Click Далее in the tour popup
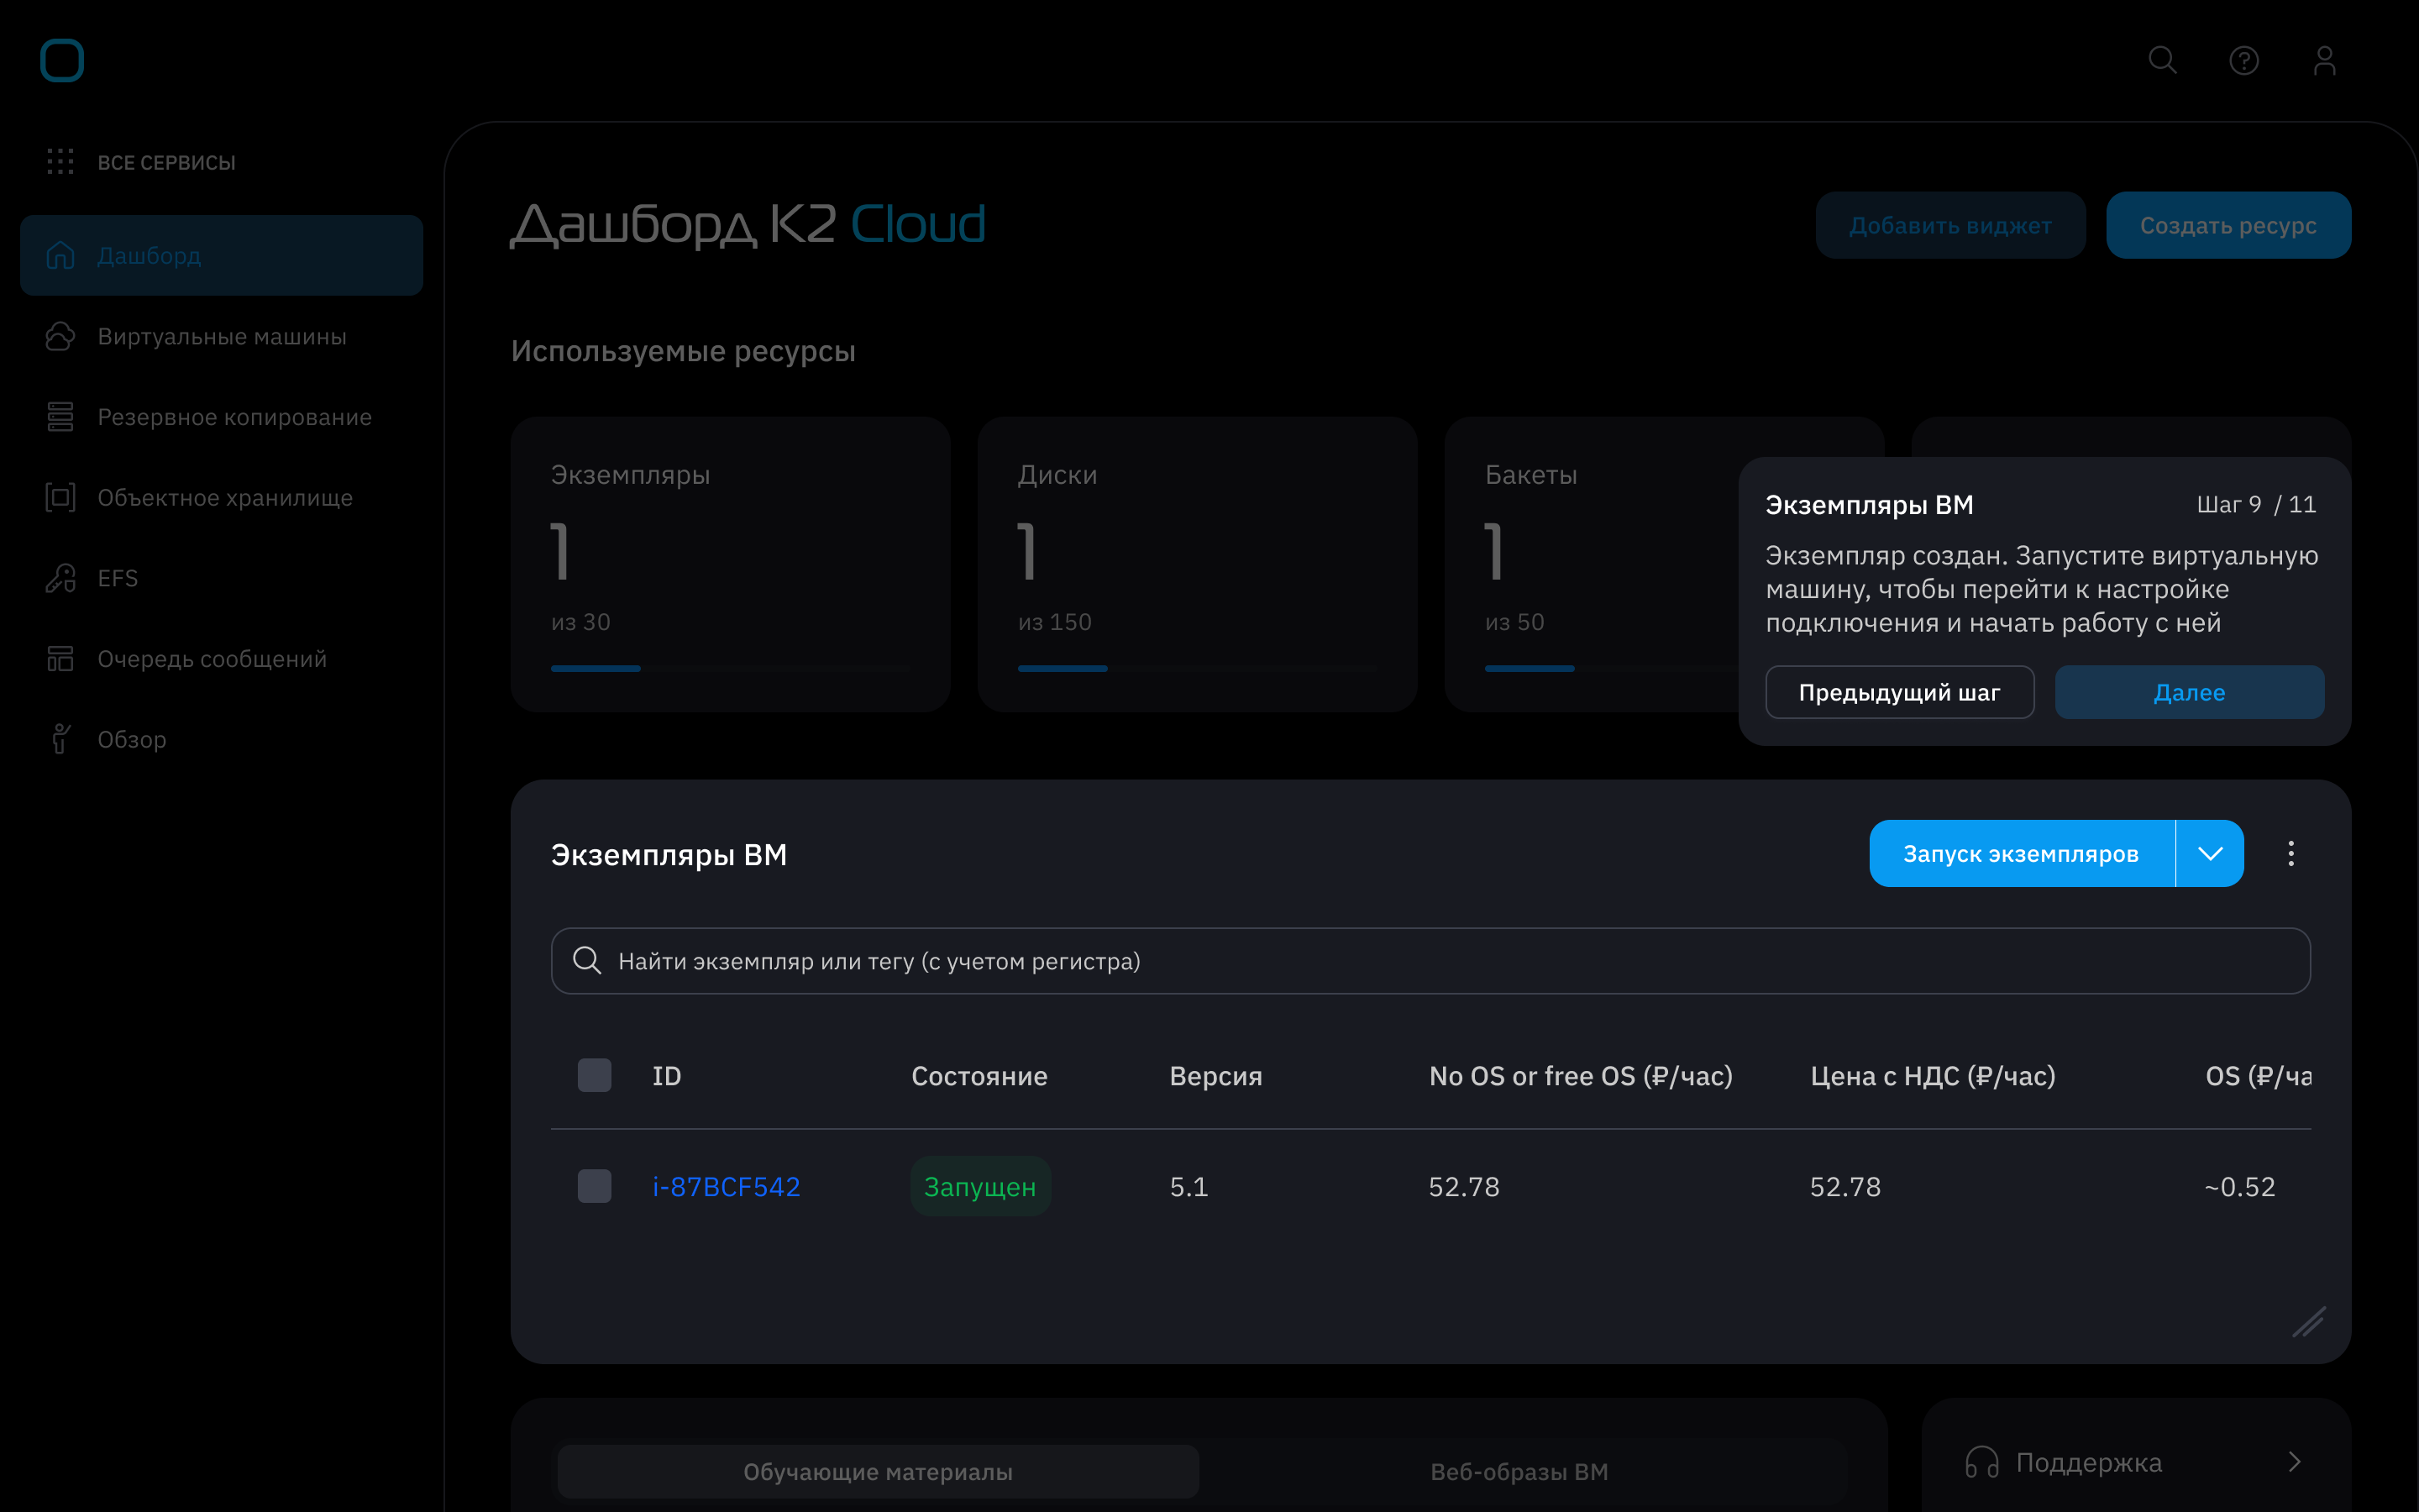 click(x=2189, y=692)
